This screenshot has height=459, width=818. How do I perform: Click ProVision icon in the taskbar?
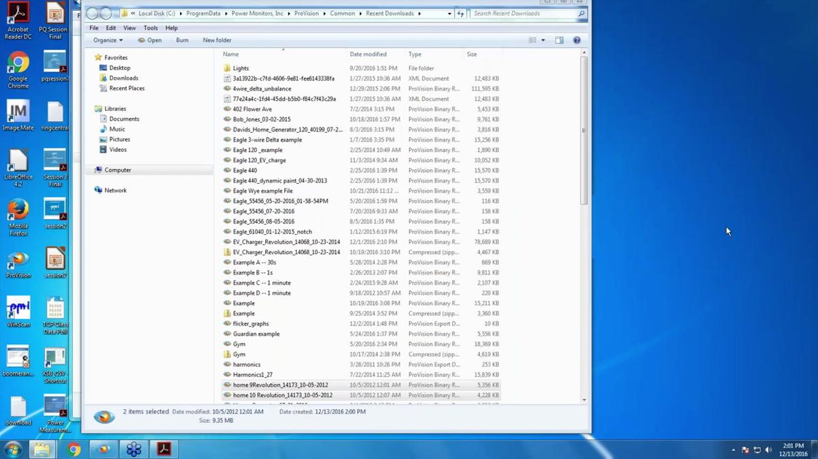coord(104,449)
